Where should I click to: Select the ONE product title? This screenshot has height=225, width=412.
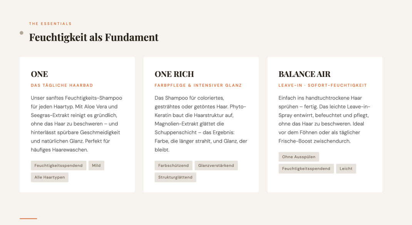pos(39,74)
